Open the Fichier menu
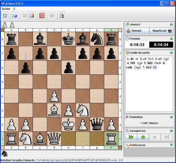 (6, 9)
